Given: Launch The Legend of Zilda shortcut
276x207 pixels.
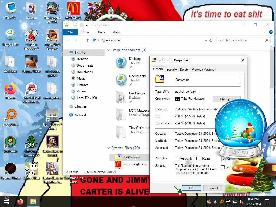Looking at the screenshot, I should point(53,12).
